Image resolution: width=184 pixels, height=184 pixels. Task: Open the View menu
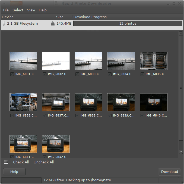point(31,10)
